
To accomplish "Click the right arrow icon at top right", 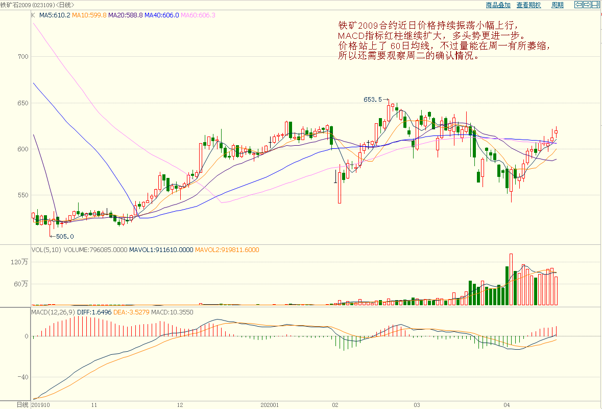I will click(x=587, y=5).
